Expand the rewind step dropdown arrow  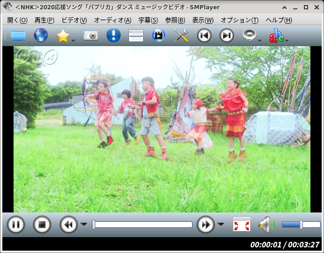(x=84, y=225)
